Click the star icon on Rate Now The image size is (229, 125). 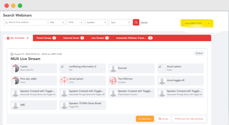(x=140, y=119)
